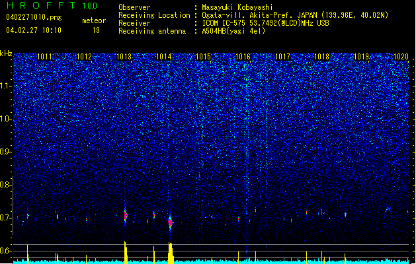Screen dimensions: 416x264
Task: Click the 1.0 frequency axis label
Action: pyautogui.click(x=5, y=119)
